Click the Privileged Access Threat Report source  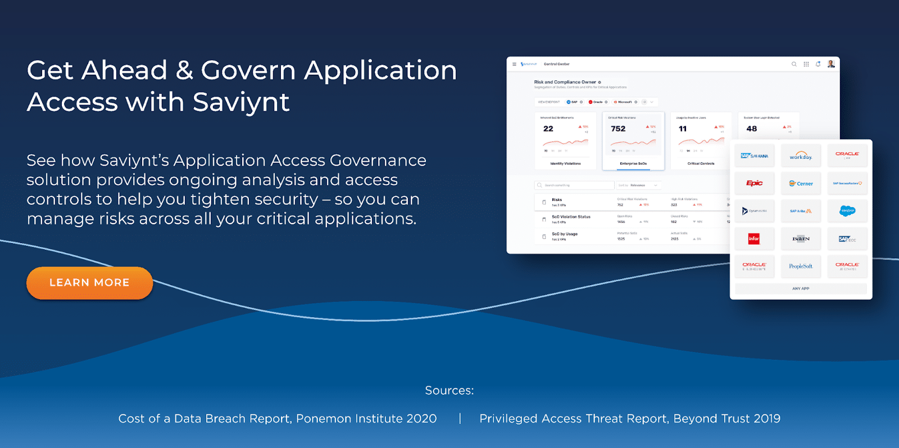(630, 419)
